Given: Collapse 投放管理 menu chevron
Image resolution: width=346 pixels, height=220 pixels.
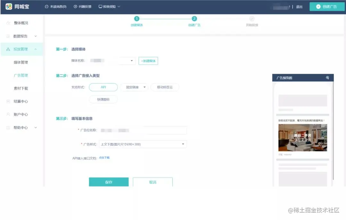Looking at the screenshot, I should (36, 49).
